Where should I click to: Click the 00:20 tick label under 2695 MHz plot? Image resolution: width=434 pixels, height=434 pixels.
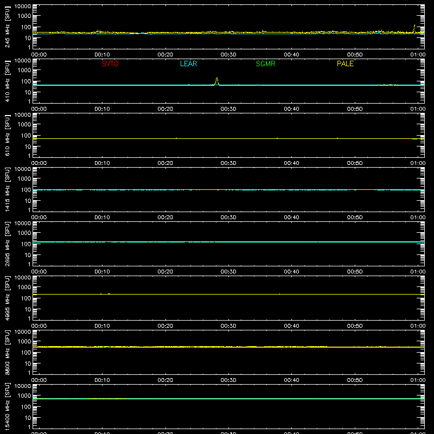(165, 272)
